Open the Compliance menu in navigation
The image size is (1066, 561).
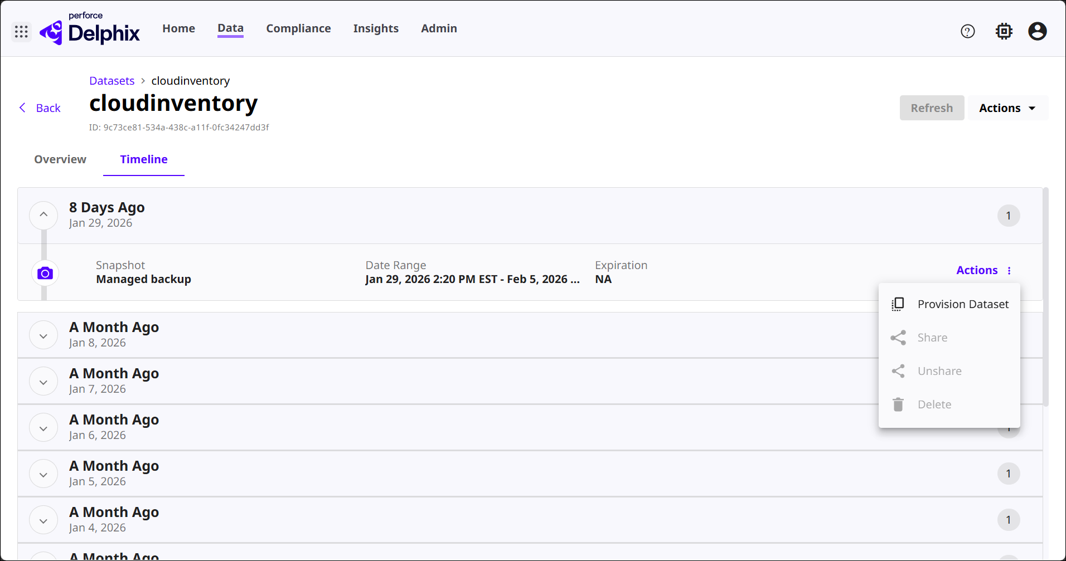tap(298, 28)
